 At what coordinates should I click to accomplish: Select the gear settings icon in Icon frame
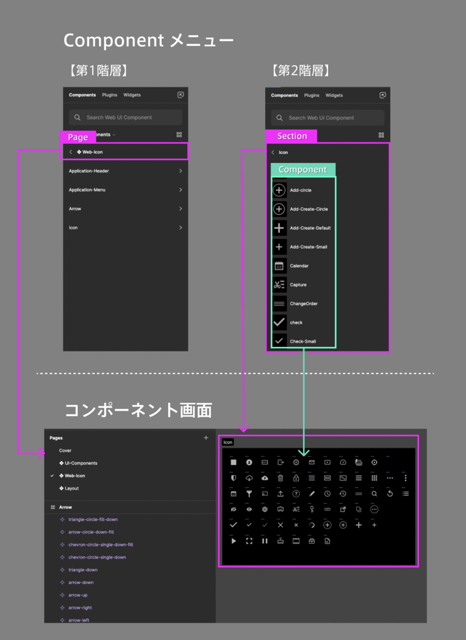[x=296, y=462]
